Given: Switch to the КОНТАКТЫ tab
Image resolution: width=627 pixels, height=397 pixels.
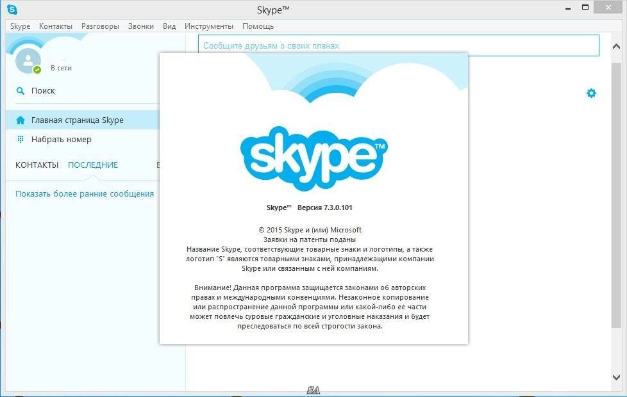Looking at the screenshot, I should pos(37,165).
